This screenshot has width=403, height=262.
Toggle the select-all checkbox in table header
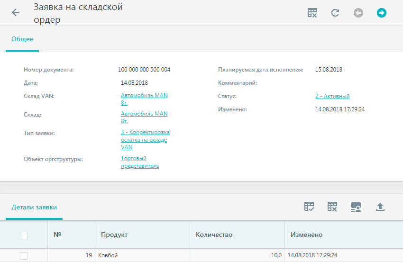(x=24, y=235)
